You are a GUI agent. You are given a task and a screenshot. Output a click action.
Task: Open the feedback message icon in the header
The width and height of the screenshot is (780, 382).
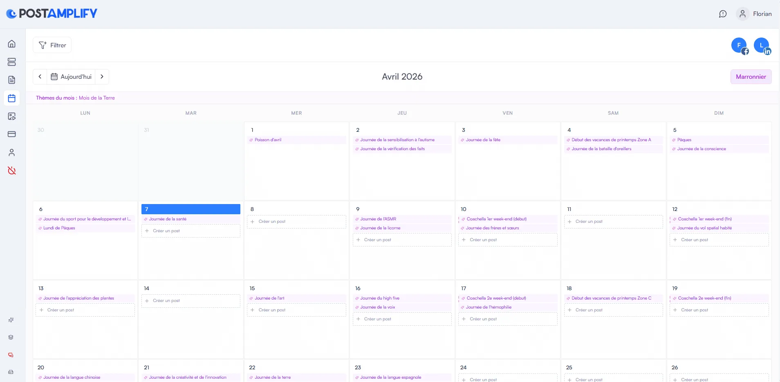coord(723,14)
